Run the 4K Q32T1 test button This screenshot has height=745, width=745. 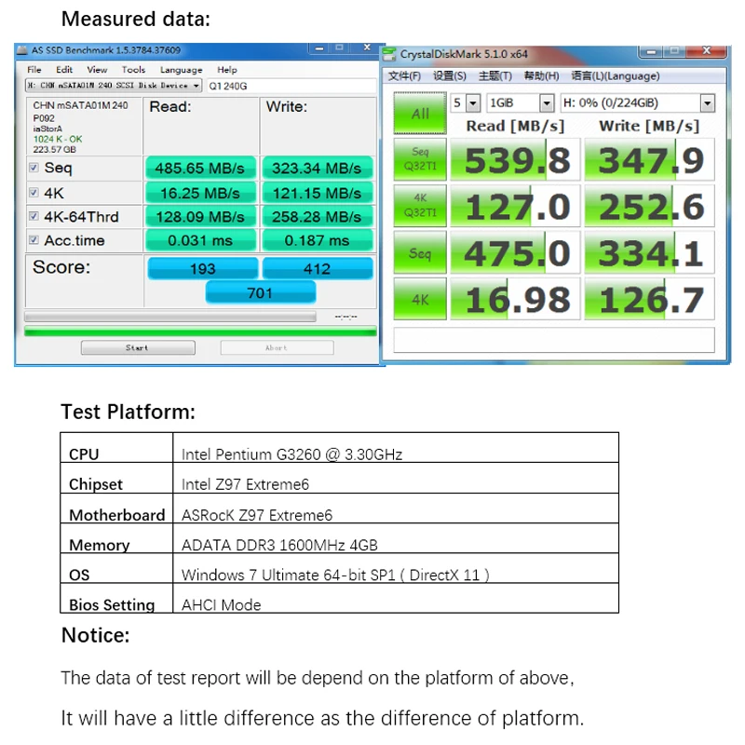(x=420, y=205)
